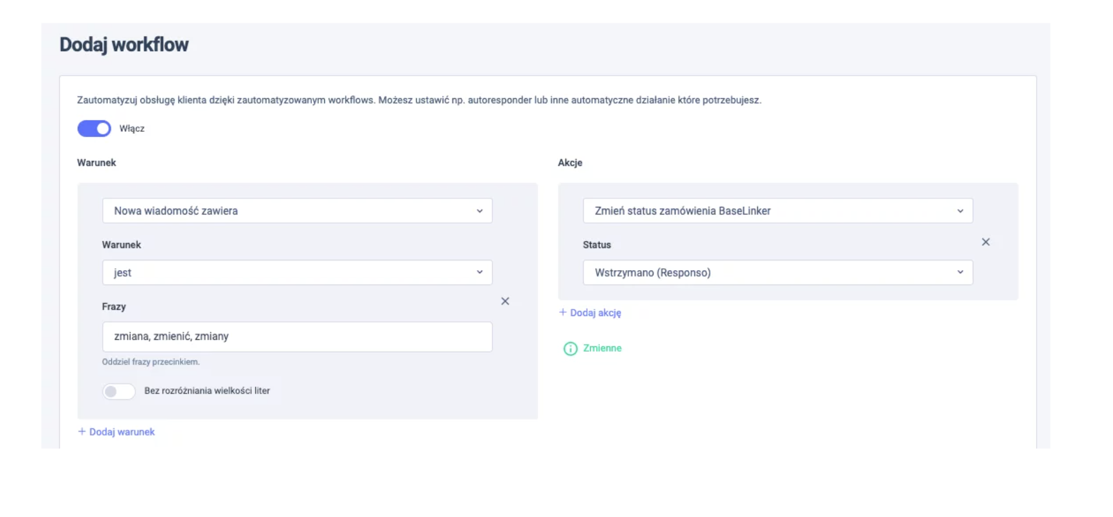
Task: Click the Włącz label next to the switch
Action: click(x=132, y=129)
